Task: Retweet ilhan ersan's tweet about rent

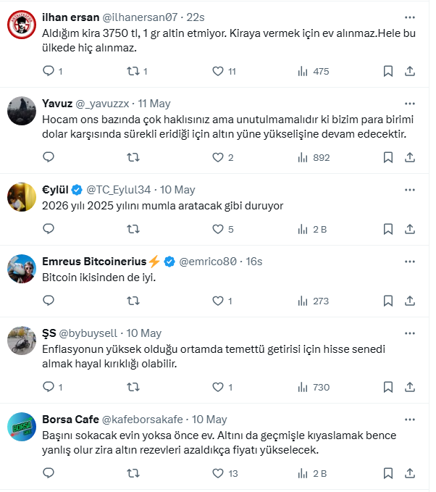Action: (133, 71)
